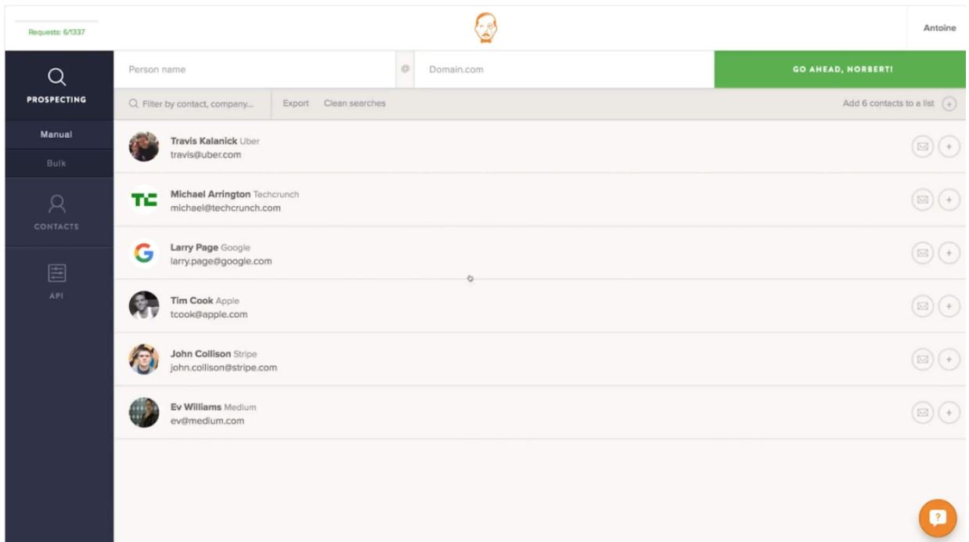Screen dimensions: 969x542
Task: Send email to Michael Arrington
Action: tap(923, 200)
